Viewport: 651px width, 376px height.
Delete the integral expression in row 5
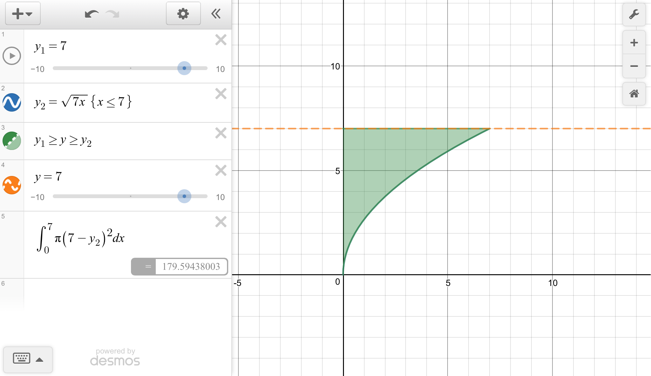(x=221, y=222)
